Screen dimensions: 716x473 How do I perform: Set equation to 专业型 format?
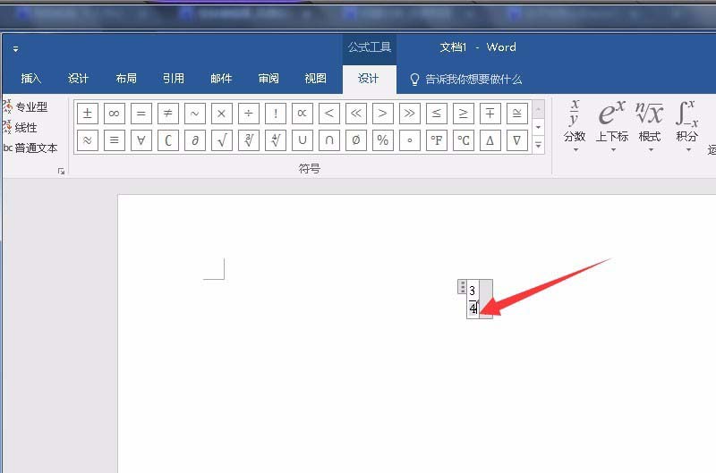coord(26,106)
